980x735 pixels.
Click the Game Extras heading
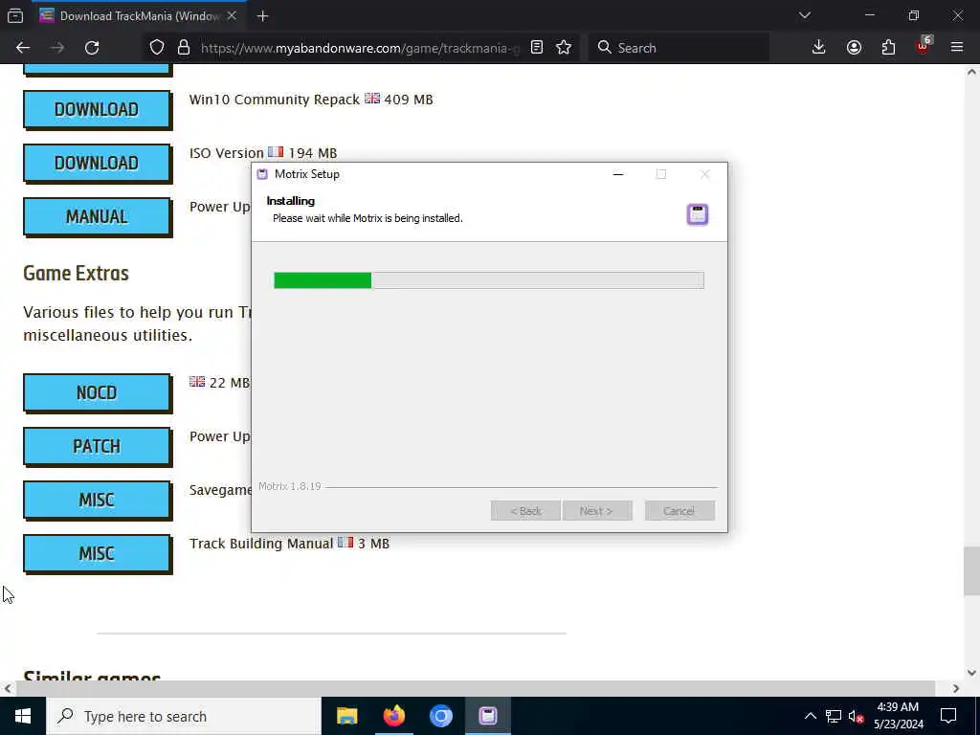[x=76, y=273]
